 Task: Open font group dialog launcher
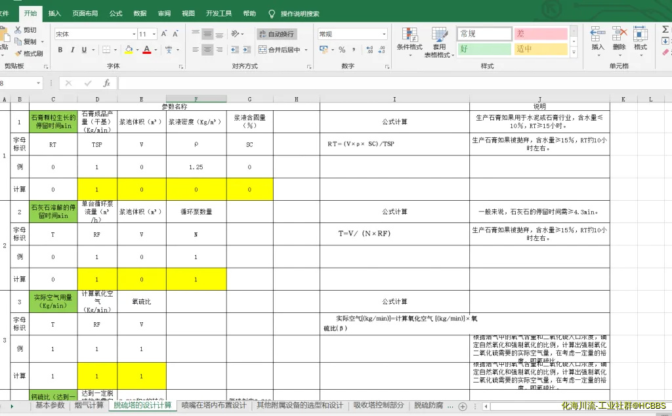pyautogui.click(x=181, y=67)
